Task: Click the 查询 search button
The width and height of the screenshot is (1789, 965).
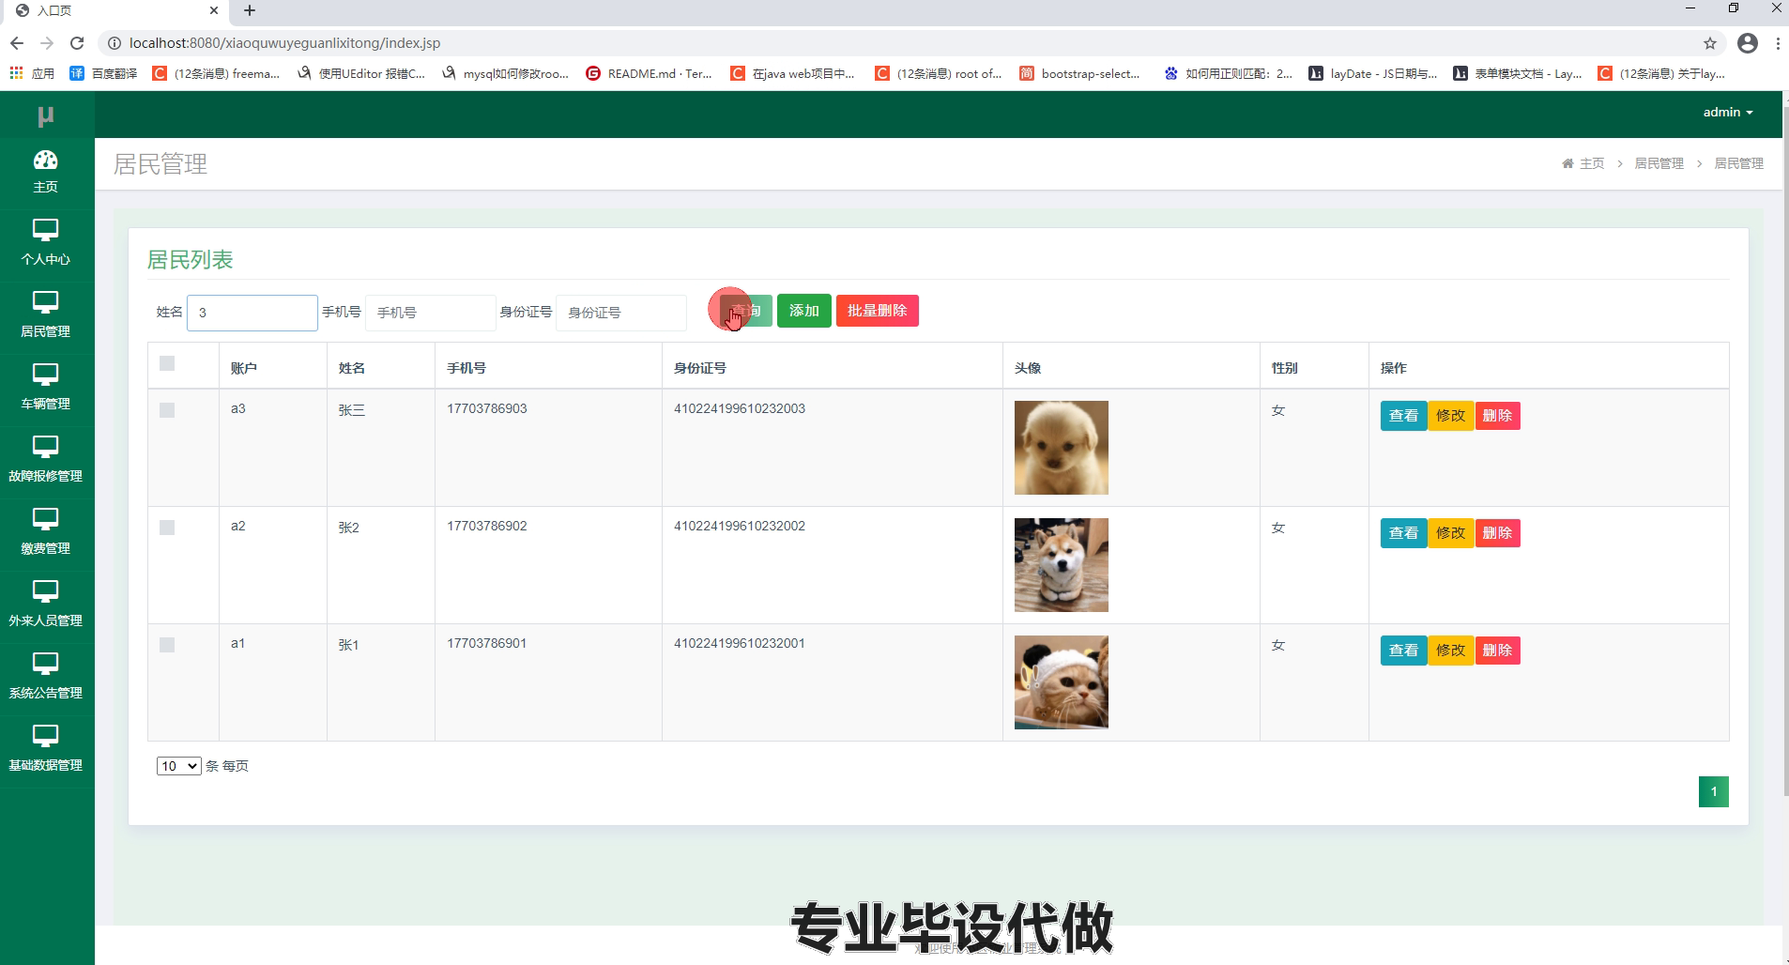Action: pyautogui.click(x=746, y=311)
